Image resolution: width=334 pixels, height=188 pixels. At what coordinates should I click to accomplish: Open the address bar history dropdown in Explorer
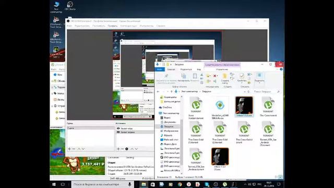tap(245, 91)
